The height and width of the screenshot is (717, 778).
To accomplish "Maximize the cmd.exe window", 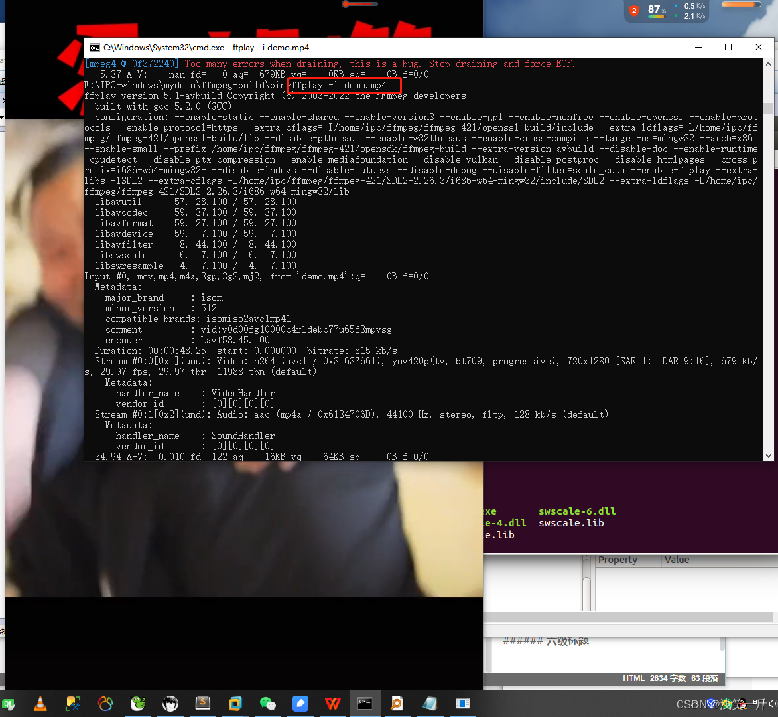I will (728, 47).
